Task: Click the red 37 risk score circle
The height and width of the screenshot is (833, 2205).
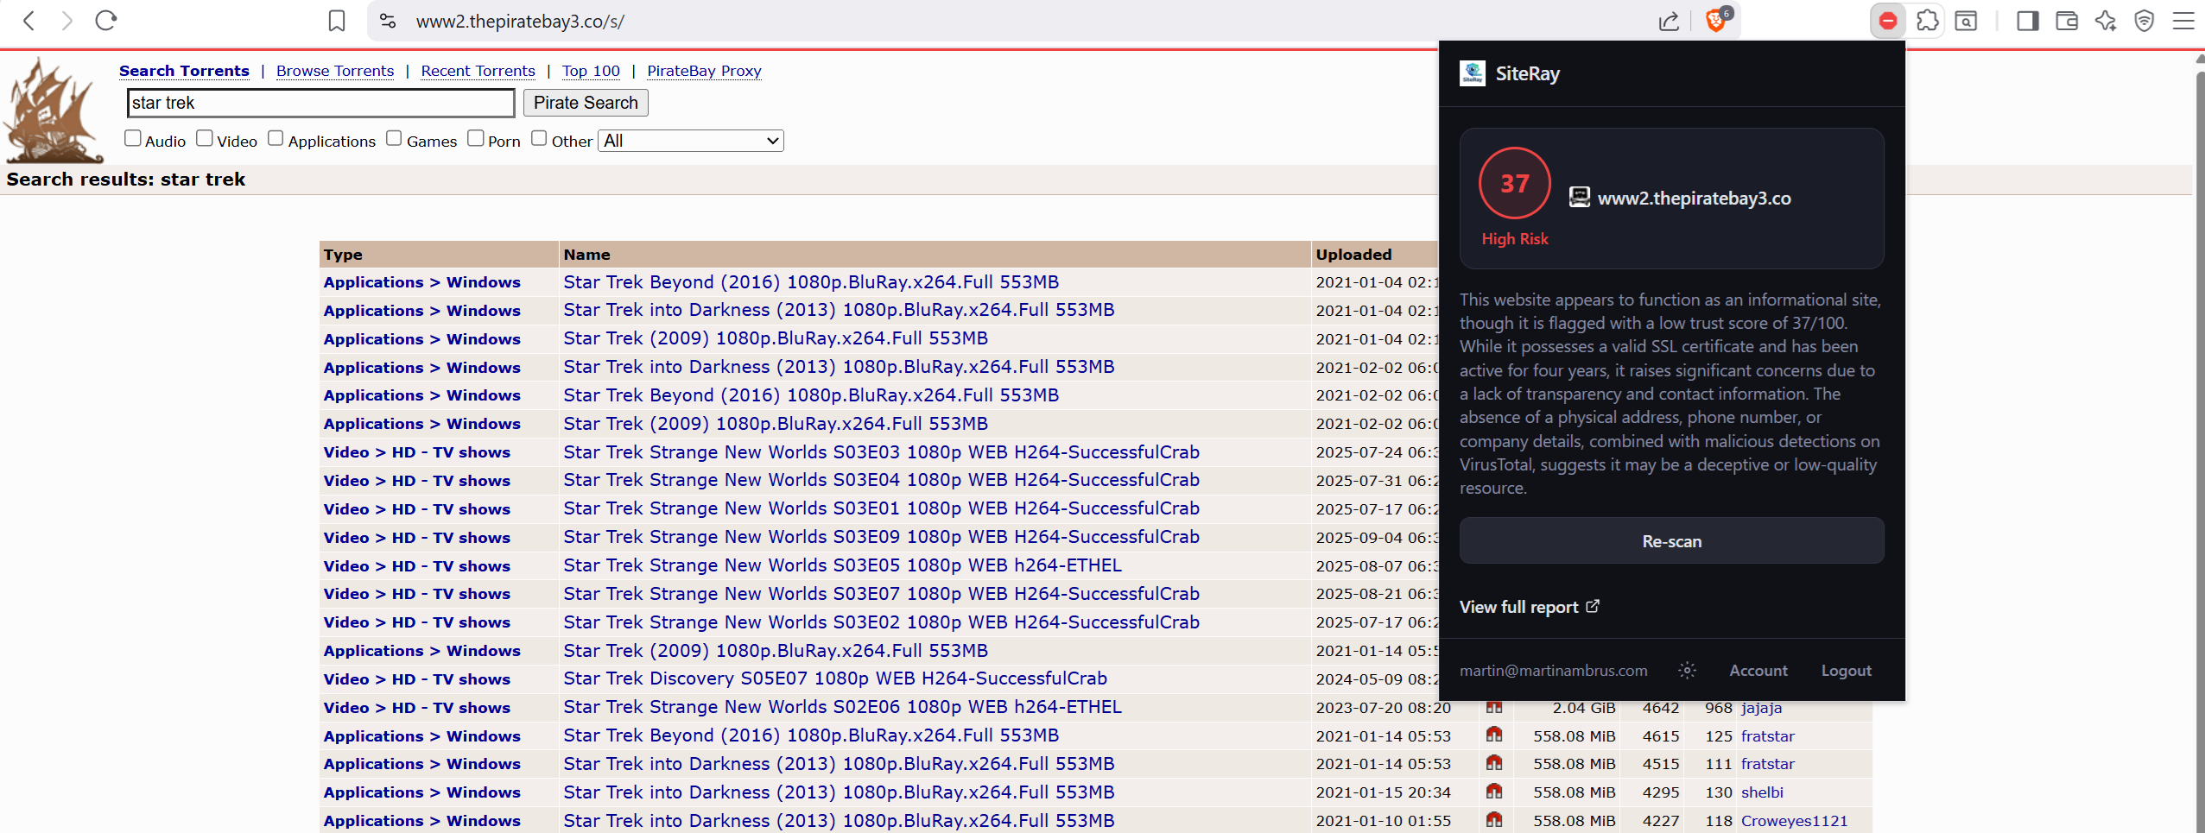Action: click(1515, 183)
